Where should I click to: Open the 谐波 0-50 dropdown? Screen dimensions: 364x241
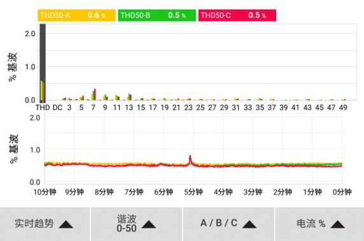pos(136,224)
